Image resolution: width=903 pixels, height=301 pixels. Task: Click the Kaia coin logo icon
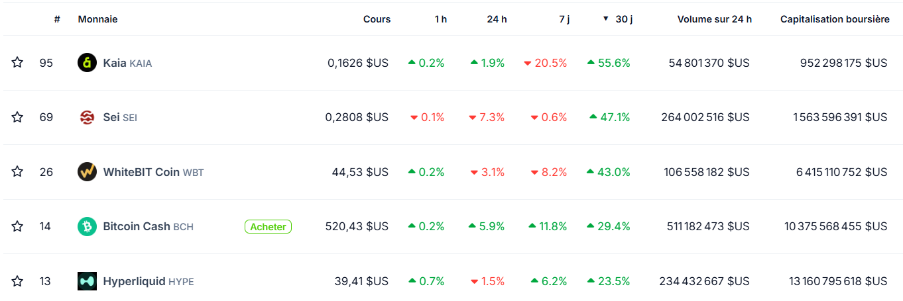click(x=87, y=63)
